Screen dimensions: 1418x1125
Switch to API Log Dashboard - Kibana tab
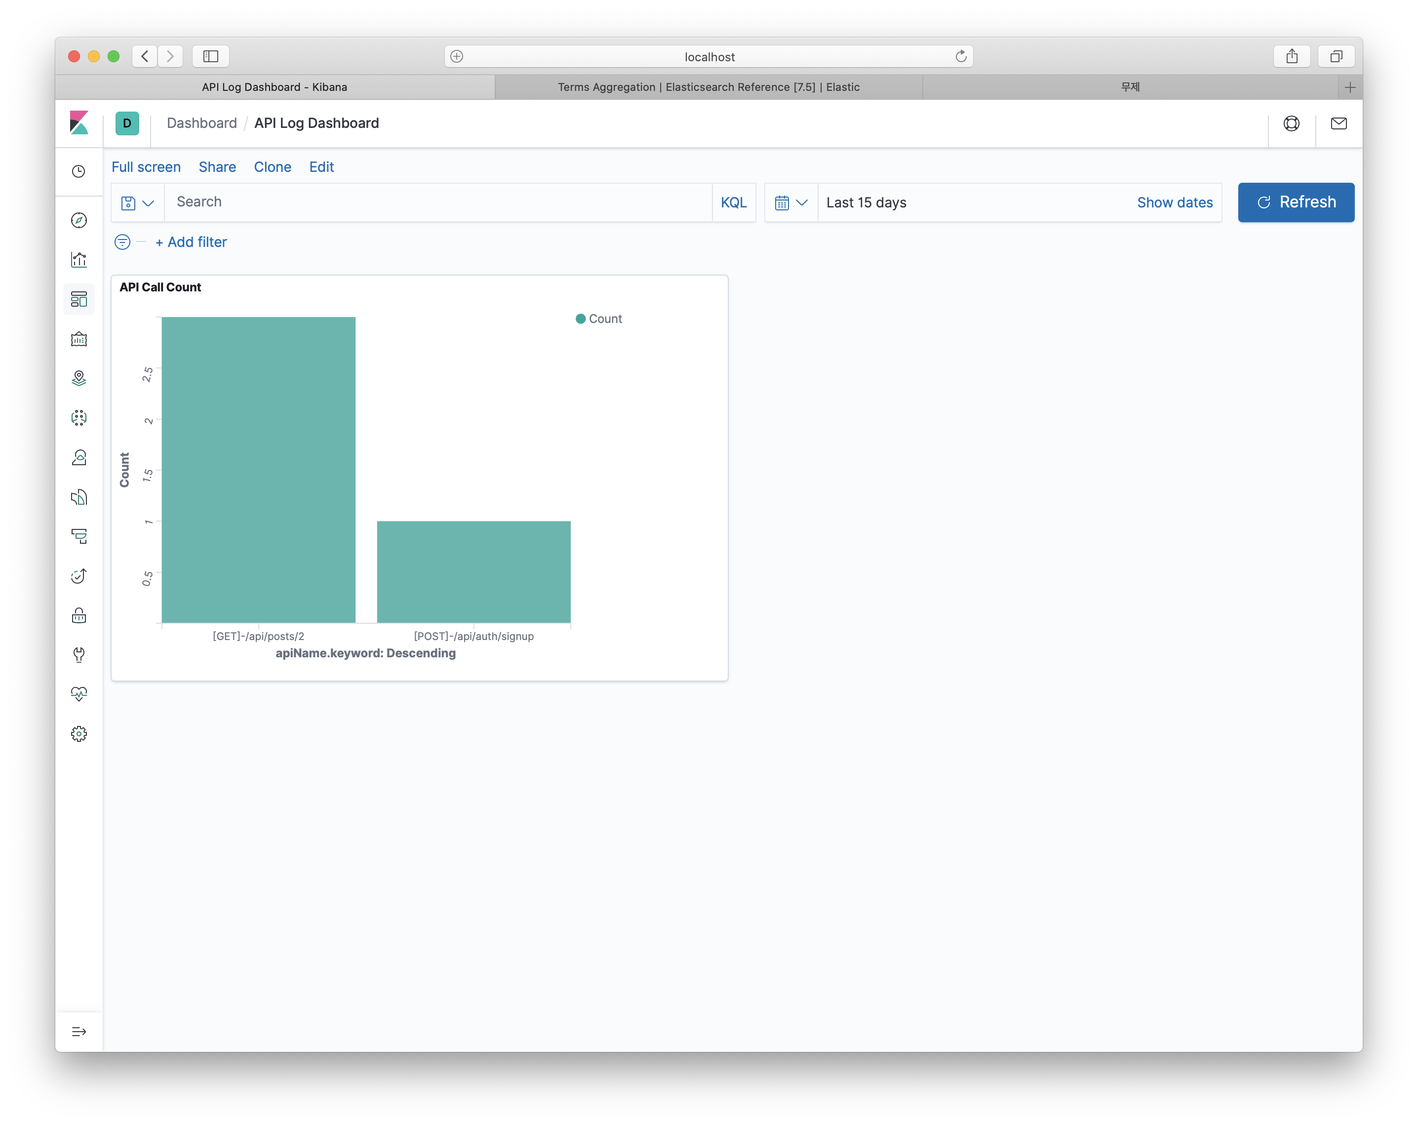point(274,87)
